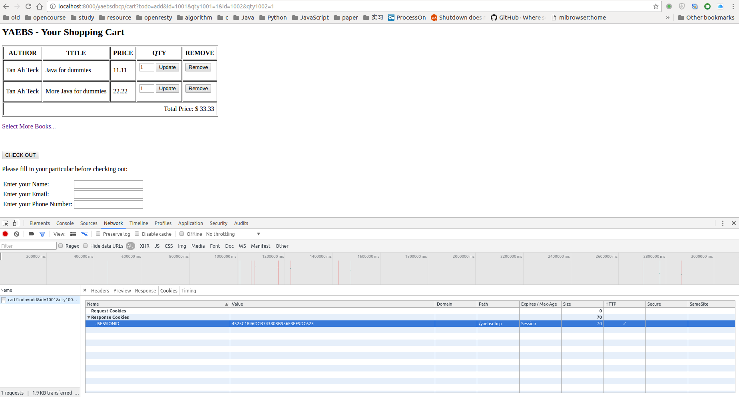Click the capture screenshots camera icon
The width and height of the screenshot is (739, 397).
[31, 234]
